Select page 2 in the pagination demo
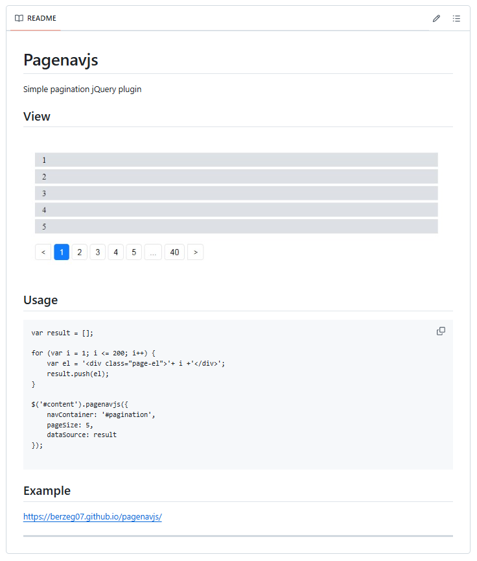Screen dimensions: 477x561 pos(79,252)
